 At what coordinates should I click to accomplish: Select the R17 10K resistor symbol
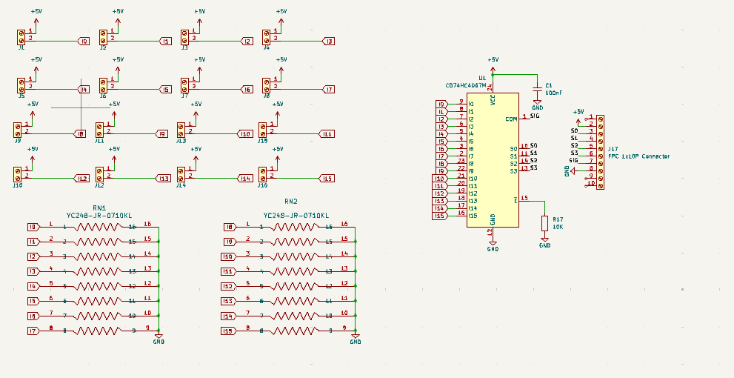pyautogui.click(x=544, y=223)
